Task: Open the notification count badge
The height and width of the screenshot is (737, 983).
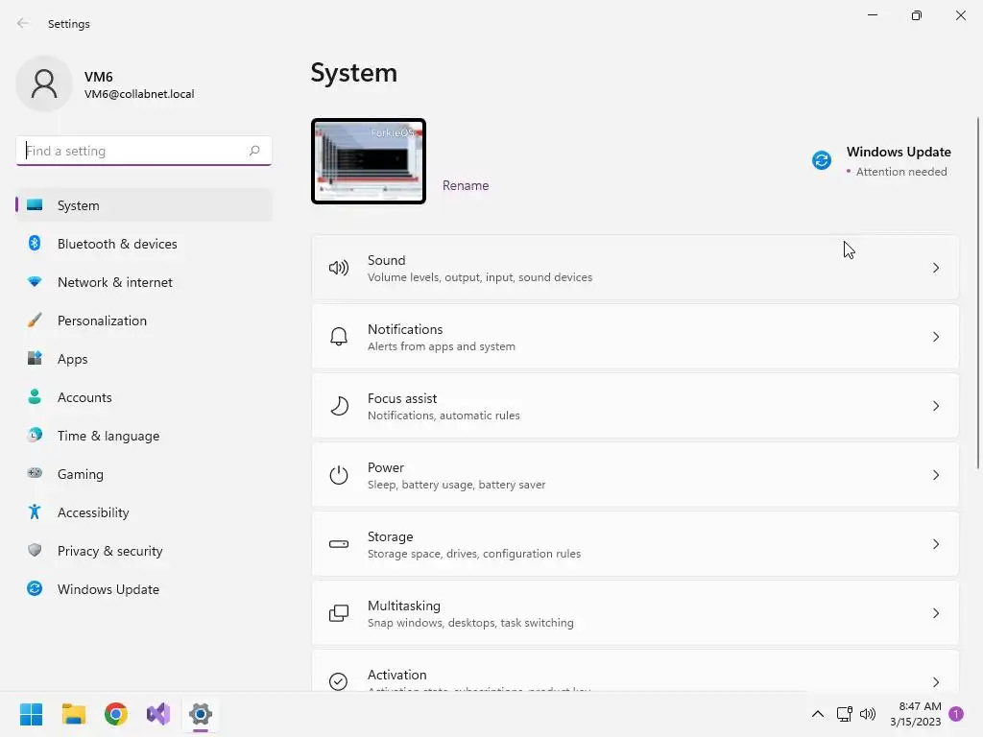Action: tap(956, 714)
